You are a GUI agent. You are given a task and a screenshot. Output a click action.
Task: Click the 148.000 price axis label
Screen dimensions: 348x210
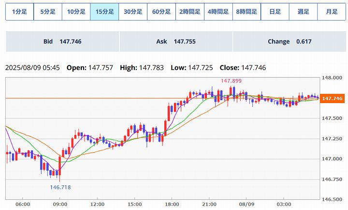tap(332, 78)
